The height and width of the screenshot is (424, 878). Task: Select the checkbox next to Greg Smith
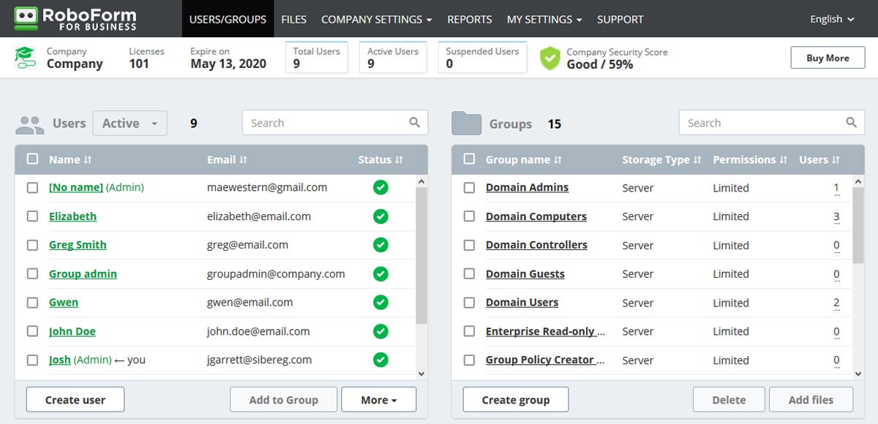pos(32,245)
